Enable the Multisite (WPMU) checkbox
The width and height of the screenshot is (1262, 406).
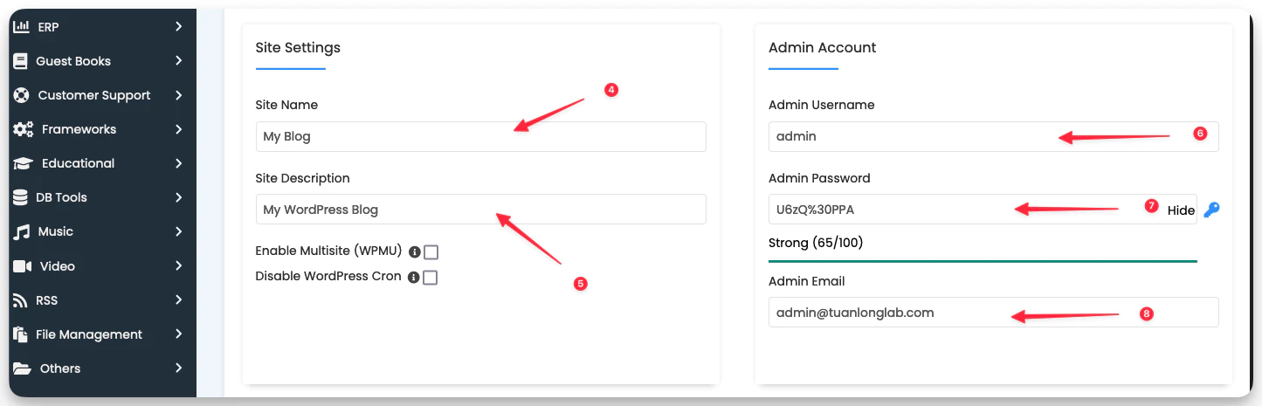[x=431, y=252]
